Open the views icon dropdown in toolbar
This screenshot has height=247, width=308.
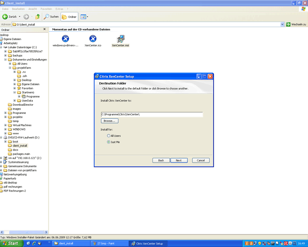[x=84, y=17]
